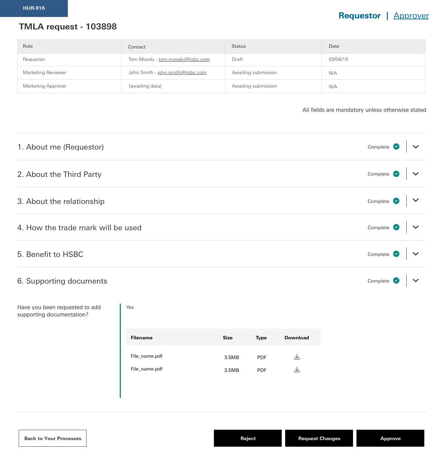Image resolution: width=443 pixels, height=464 pixels.
Task: Select the '1. About me (Requestor)' heading
Action: click(61, 147)
